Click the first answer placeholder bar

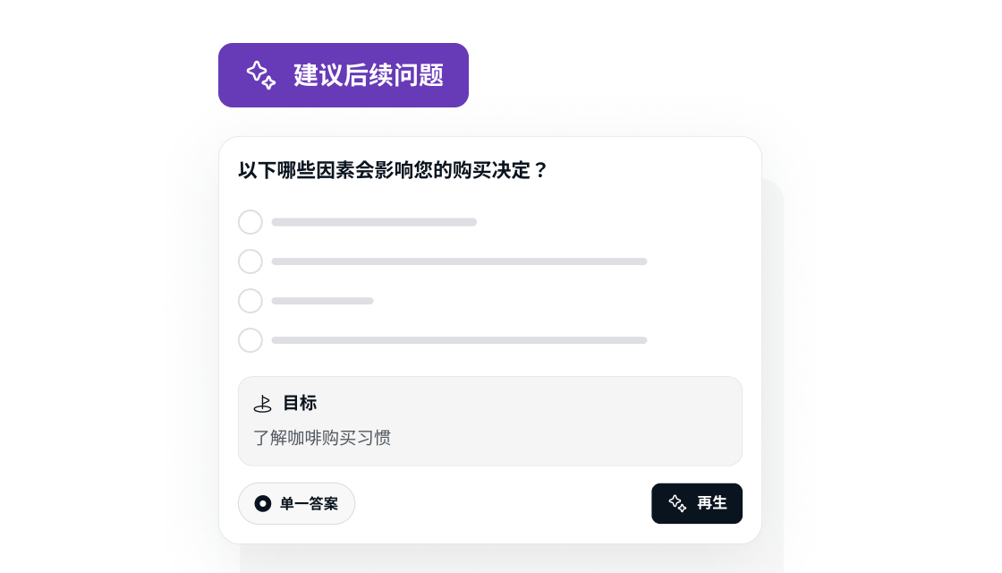[374, 222]
